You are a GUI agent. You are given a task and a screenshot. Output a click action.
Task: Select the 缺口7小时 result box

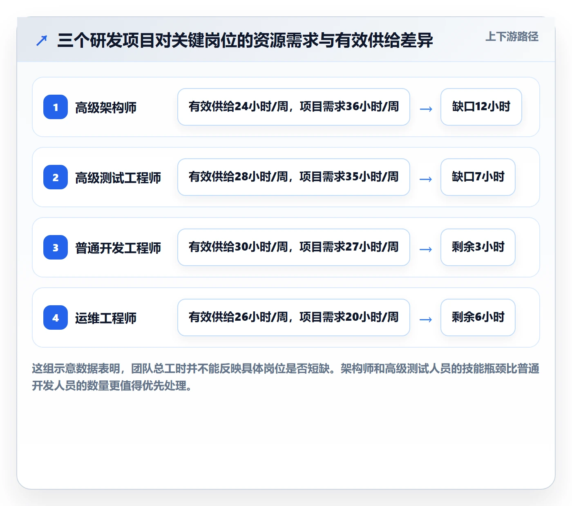click(x=478, y=177)
